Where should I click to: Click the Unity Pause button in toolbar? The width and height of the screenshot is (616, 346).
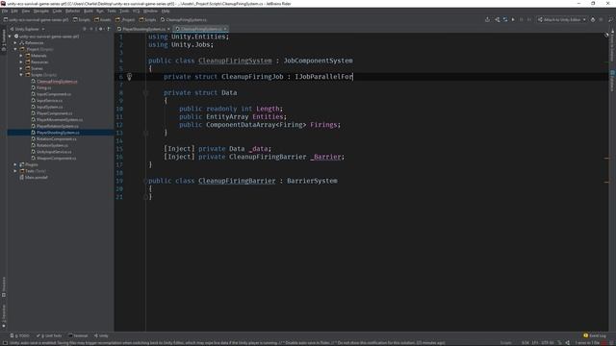pyautogui.click(x=522, y=19)
